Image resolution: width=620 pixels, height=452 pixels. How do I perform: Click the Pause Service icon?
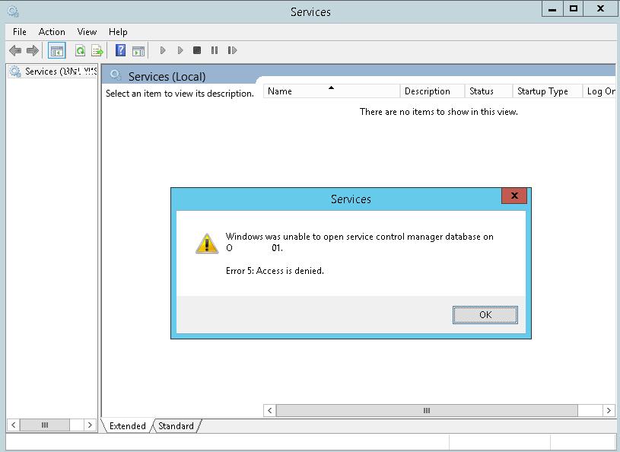coord(215,50)
